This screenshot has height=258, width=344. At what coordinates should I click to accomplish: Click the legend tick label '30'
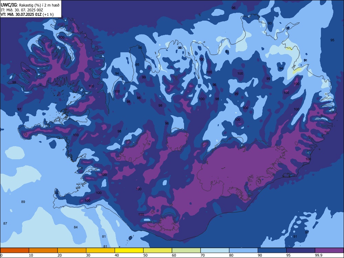click(x=88, y=255)
